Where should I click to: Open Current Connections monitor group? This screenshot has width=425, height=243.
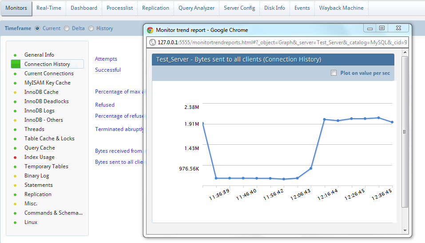click(x=49, y=73)
